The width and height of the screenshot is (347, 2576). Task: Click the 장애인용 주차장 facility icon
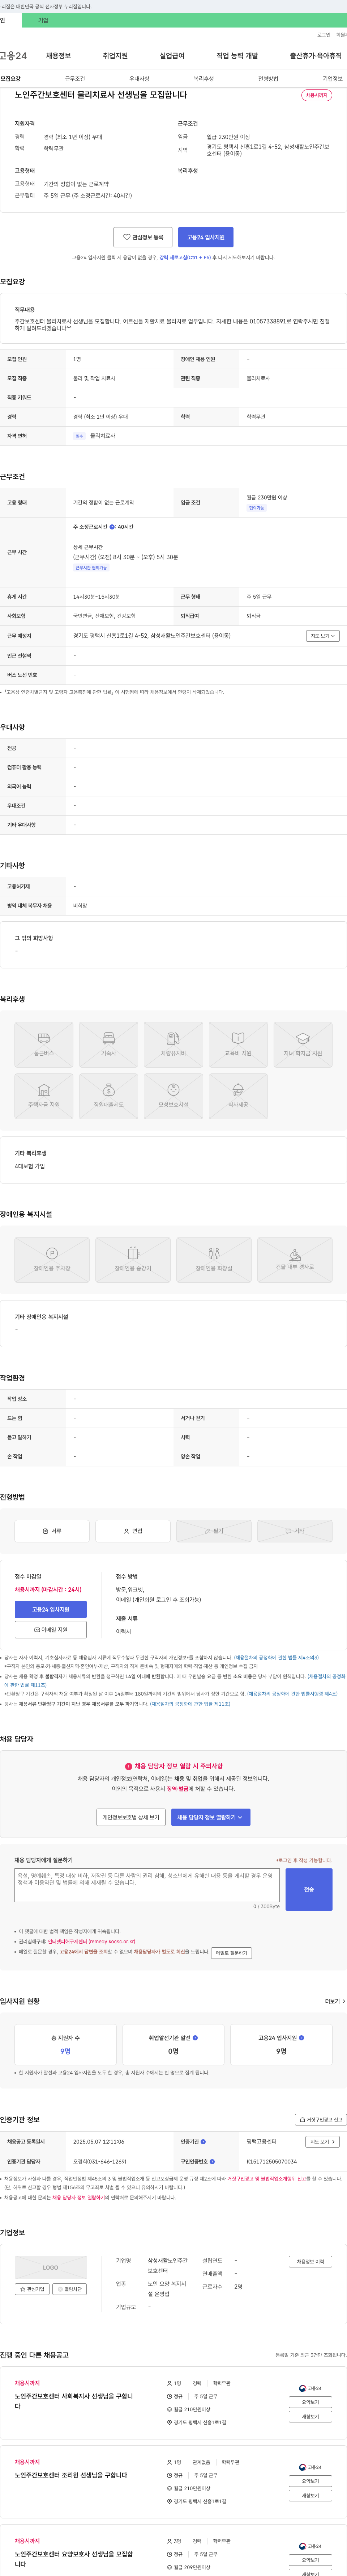point(52,1260)
